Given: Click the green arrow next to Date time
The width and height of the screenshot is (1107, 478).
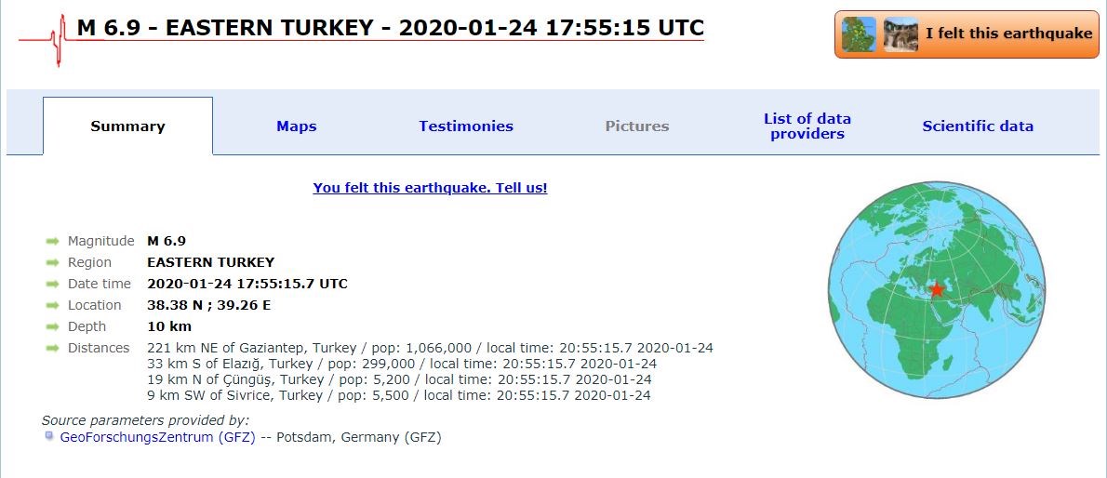Looking at the screenshot, I should pyautogui.click(x=53, y=285).
